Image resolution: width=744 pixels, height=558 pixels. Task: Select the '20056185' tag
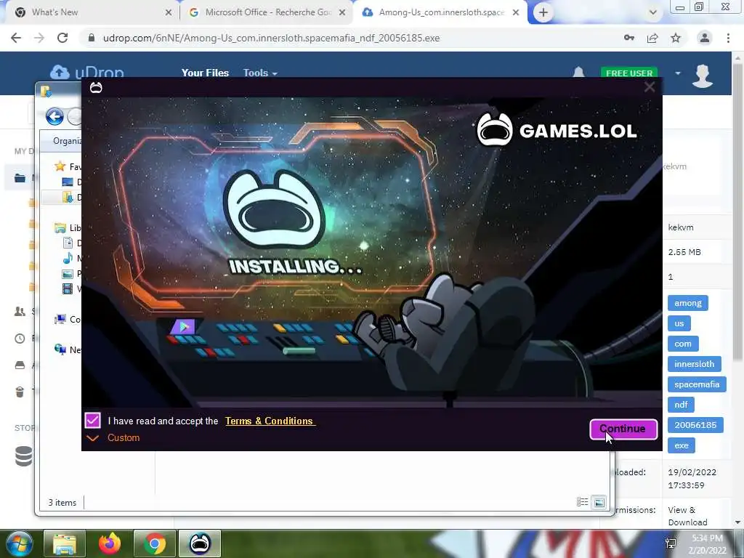point(695,424)
